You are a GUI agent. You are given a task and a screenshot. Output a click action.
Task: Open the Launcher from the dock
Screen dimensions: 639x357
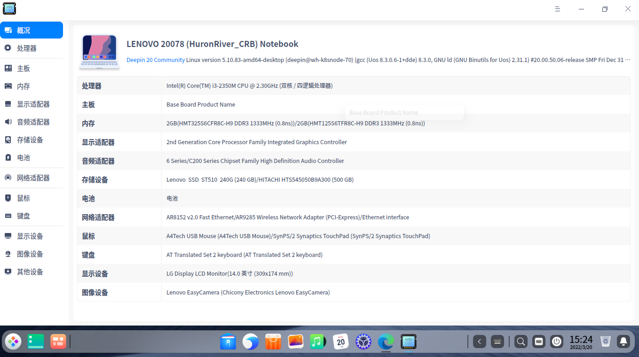click(13, 341)
